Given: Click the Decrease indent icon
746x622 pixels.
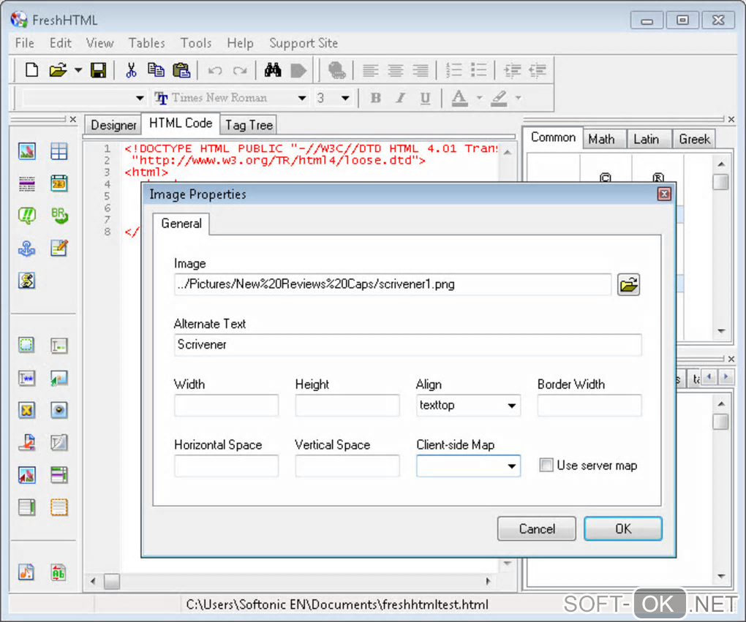Looking at the screenshot, I should [x=537, y=70].
